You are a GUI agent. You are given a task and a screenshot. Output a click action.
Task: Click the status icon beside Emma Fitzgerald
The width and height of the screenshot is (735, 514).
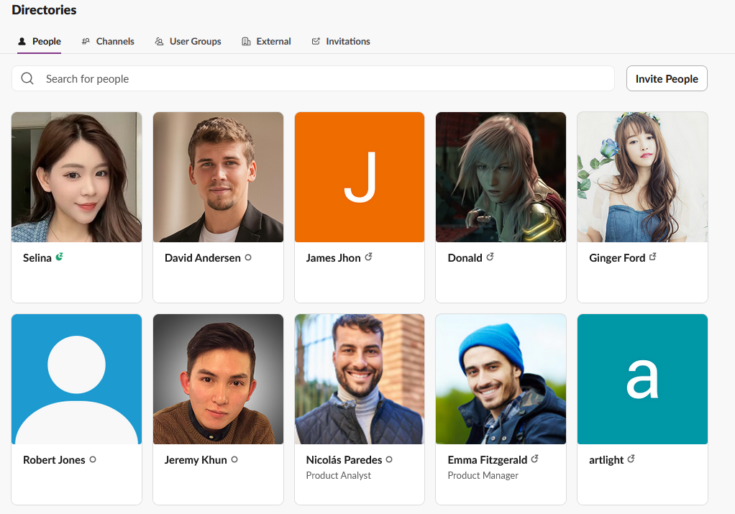(x=535, y=459)
